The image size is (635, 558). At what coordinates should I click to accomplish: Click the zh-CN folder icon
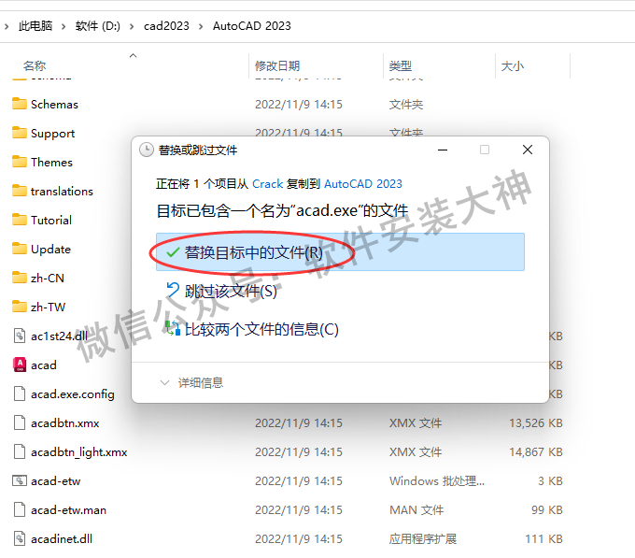19,278
